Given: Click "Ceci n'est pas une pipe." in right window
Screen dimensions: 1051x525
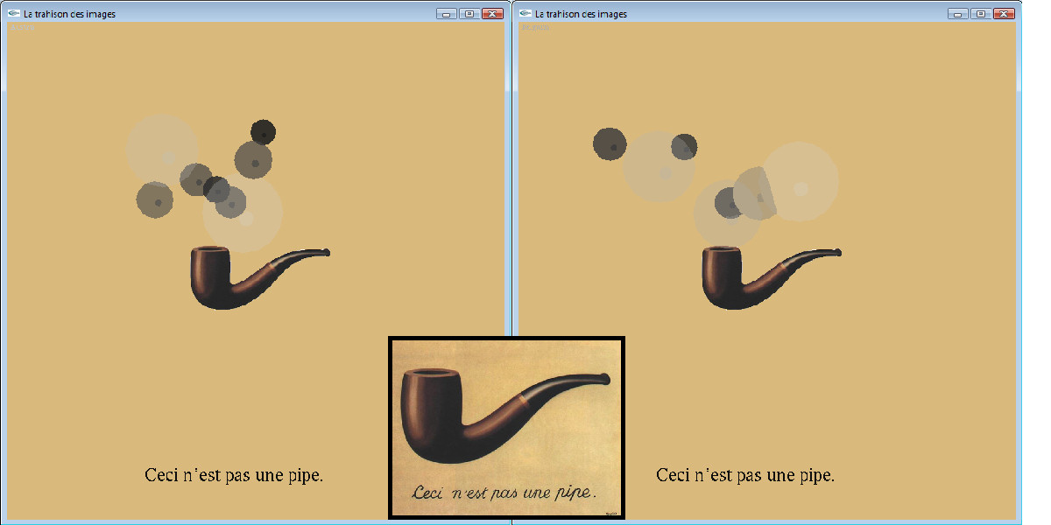Looking at the screenshot, I should 745,475.
